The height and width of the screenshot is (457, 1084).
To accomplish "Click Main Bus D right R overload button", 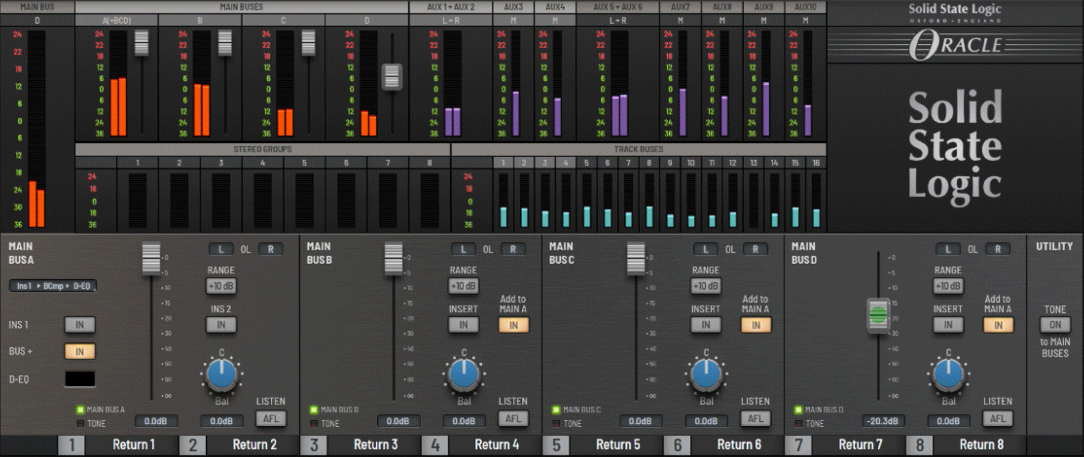I will point(998,249).
